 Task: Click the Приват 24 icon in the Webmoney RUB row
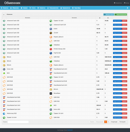[x=51, y=114]
